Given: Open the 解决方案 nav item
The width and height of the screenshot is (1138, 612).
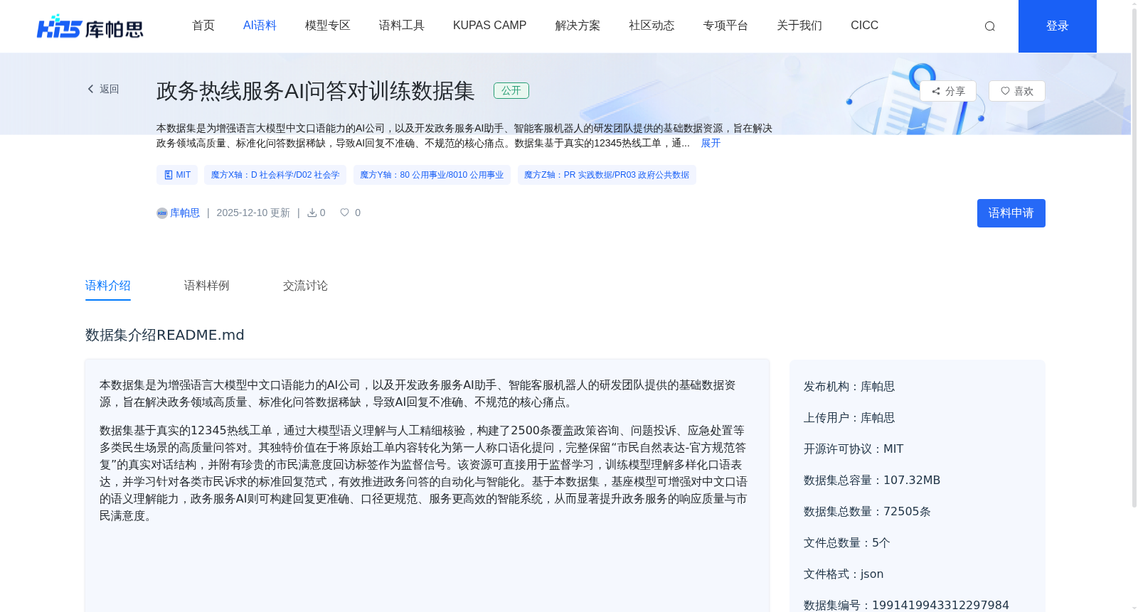Looking at the screenshot, I should [578, 26].
